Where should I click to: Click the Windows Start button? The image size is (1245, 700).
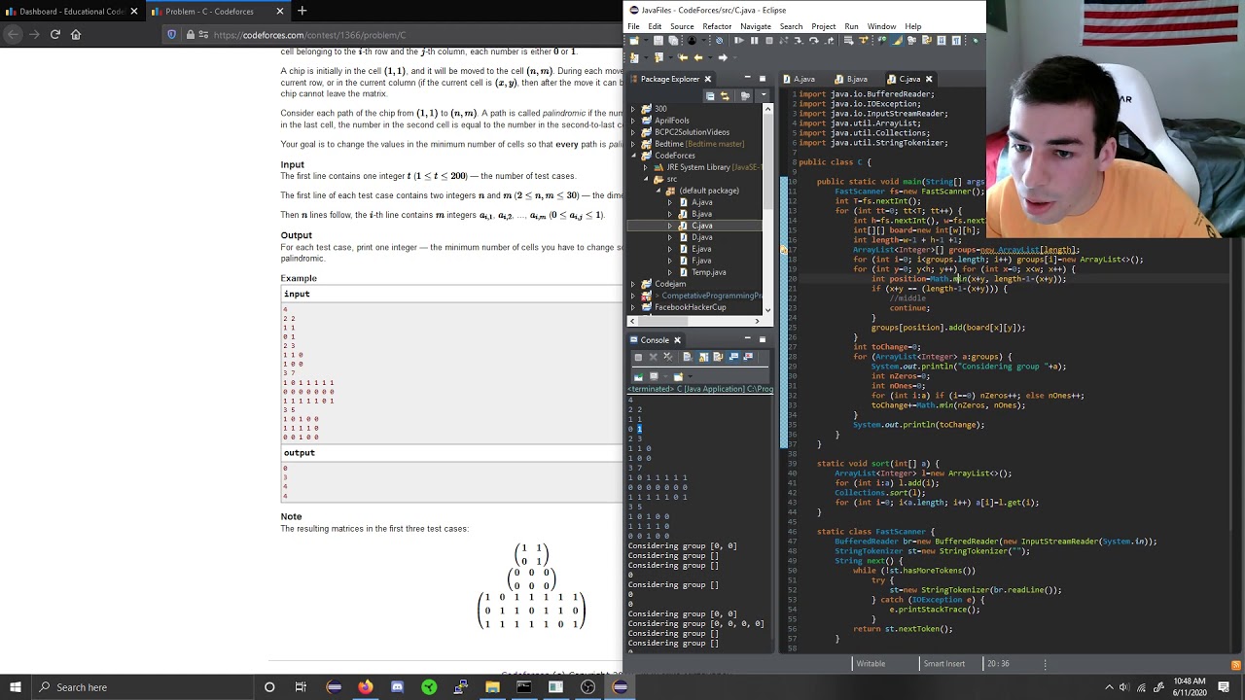(x=16, y=687)
